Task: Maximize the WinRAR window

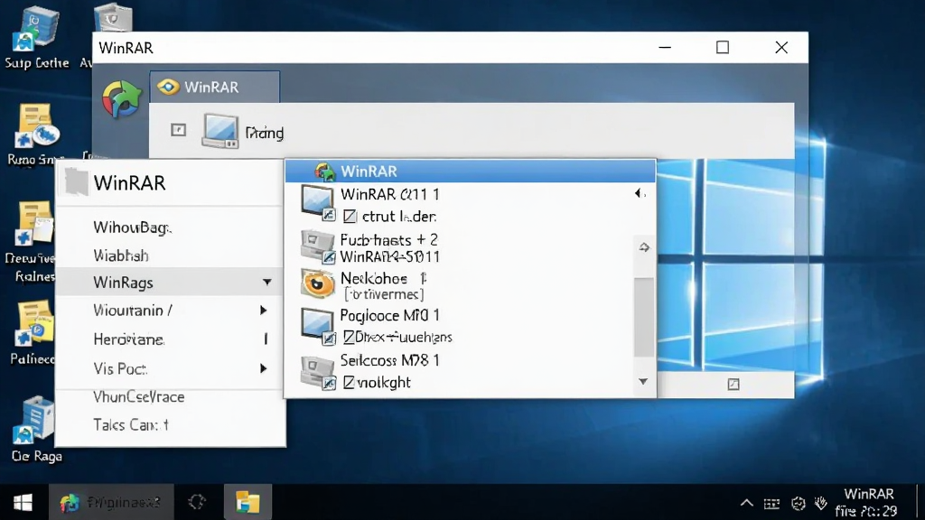Action: (x=723, y=47)
